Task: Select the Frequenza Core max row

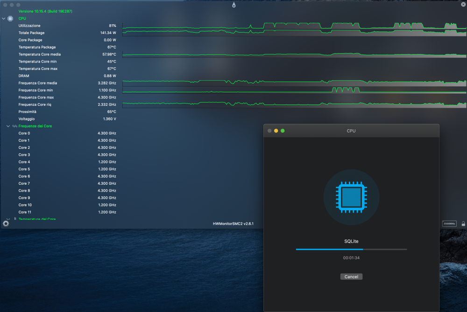Action: tap(67, 97)
